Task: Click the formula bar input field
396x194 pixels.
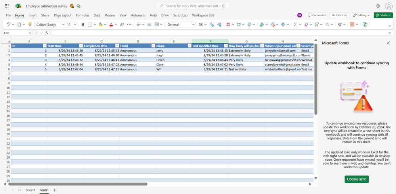Action: pos(219,33)
